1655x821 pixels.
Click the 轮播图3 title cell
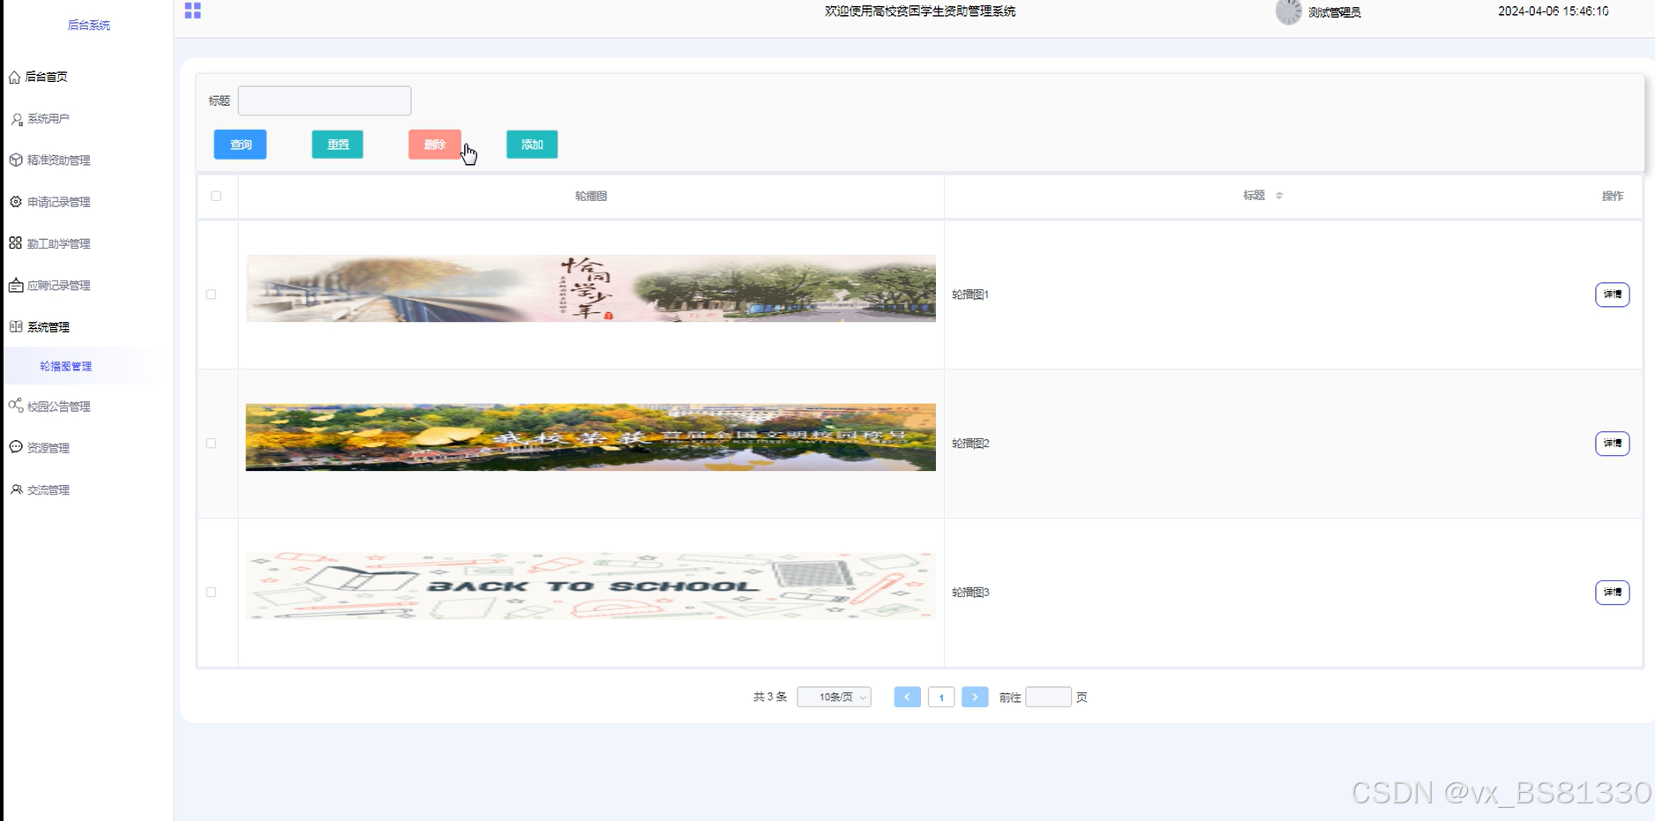[x=970, y=593]
